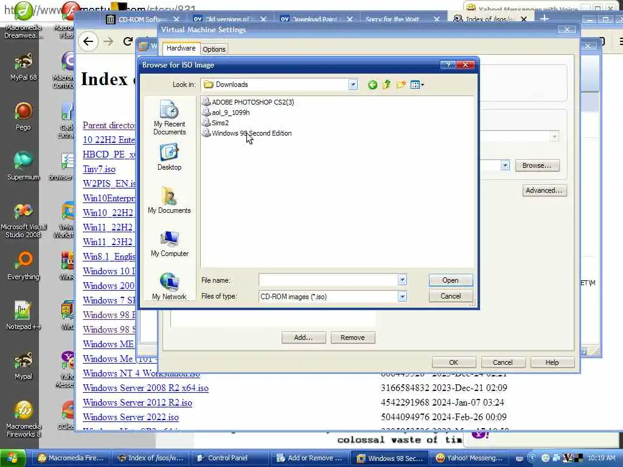
Task: Click Help in Virtual Machine Settings
Action: 552,362
